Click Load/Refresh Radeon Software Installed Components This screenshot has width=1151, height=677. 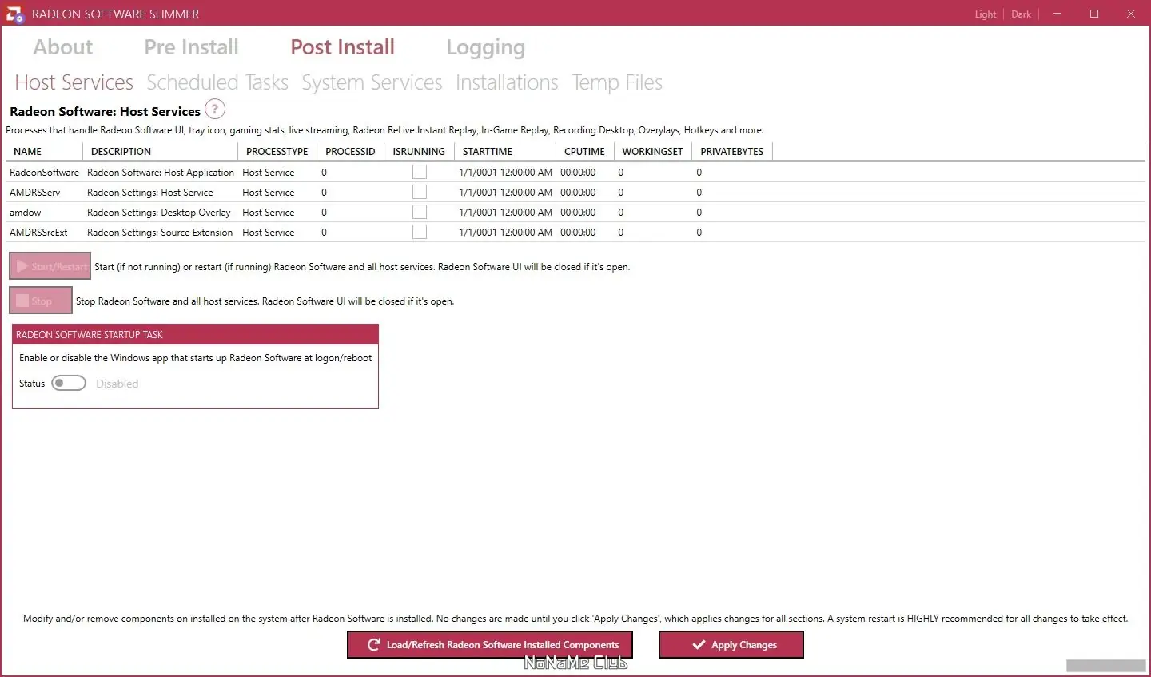[490, 645]
